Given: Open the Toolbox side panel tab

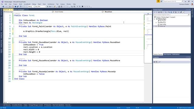Looking at the screenshot, I should point(2,51).
